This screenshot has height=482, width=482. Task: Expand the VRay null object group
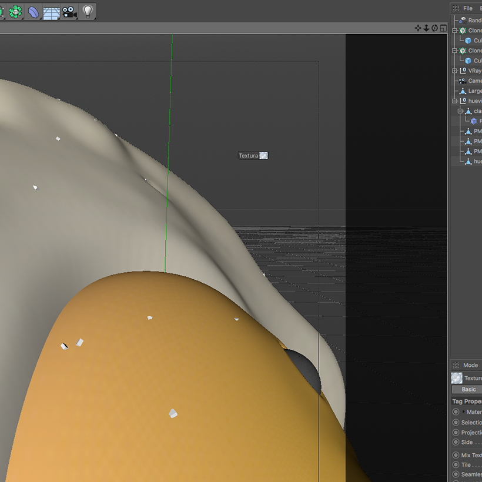454,71
